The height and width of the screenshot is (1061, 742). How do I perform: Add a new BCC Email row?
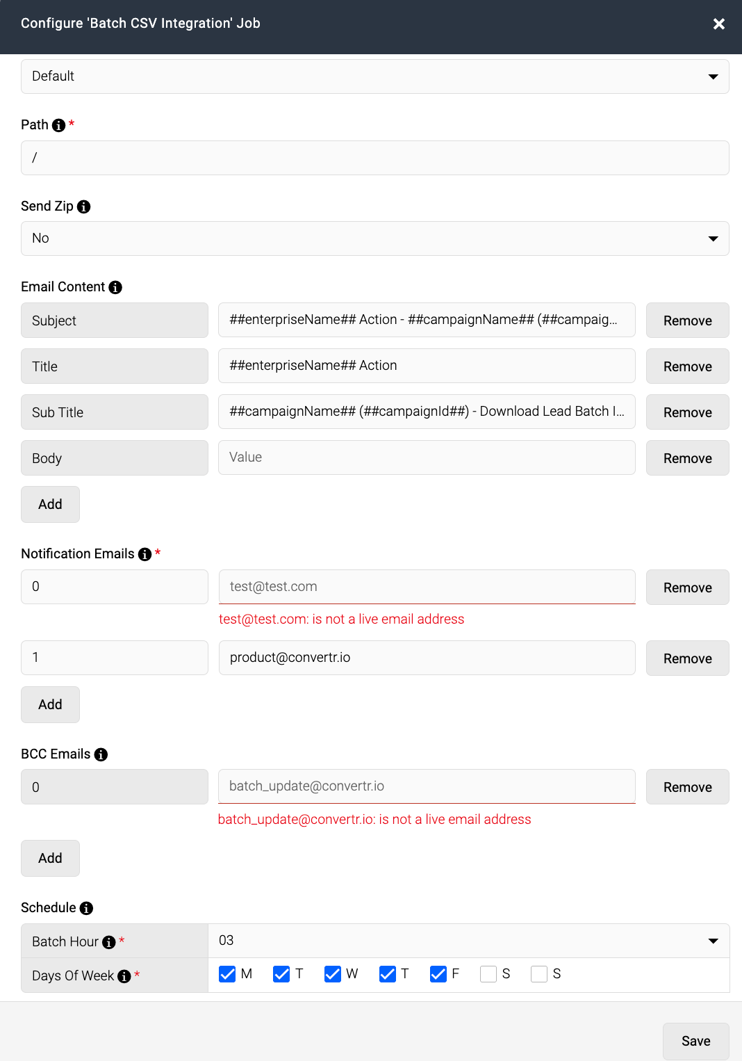click(x=50, y=858)
